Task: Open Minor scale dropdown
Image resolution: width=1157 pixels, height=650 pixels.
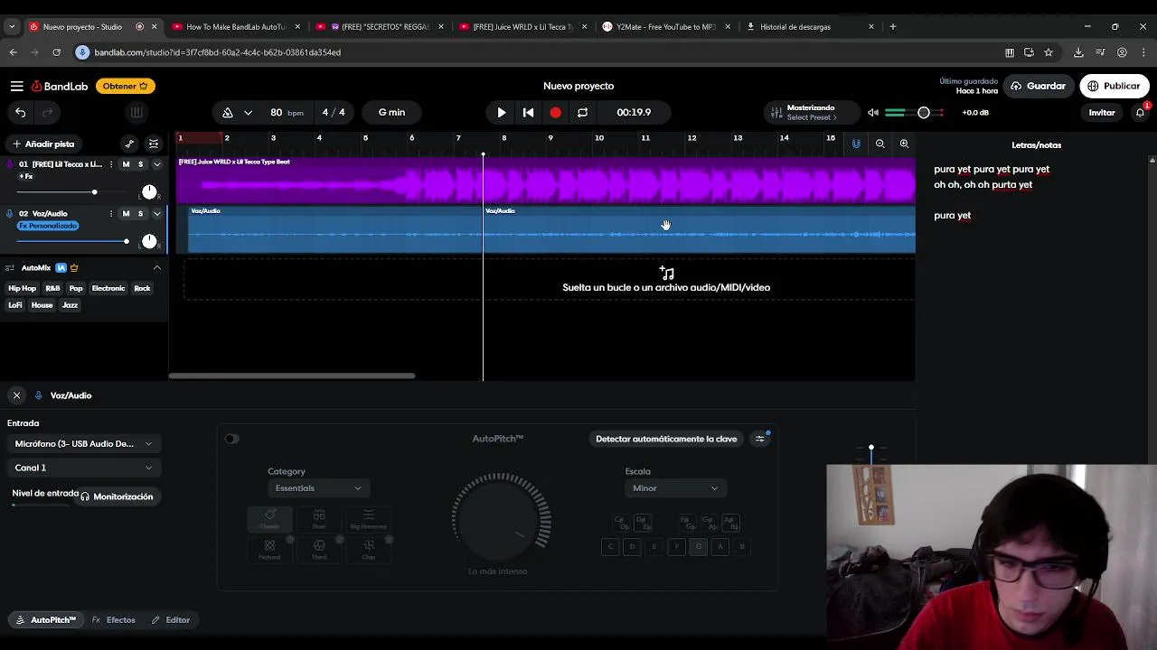Action: tap(676, 488)
